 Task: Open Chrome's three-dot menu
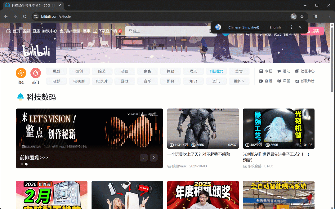pyautogui.click(x=329, y=16)
